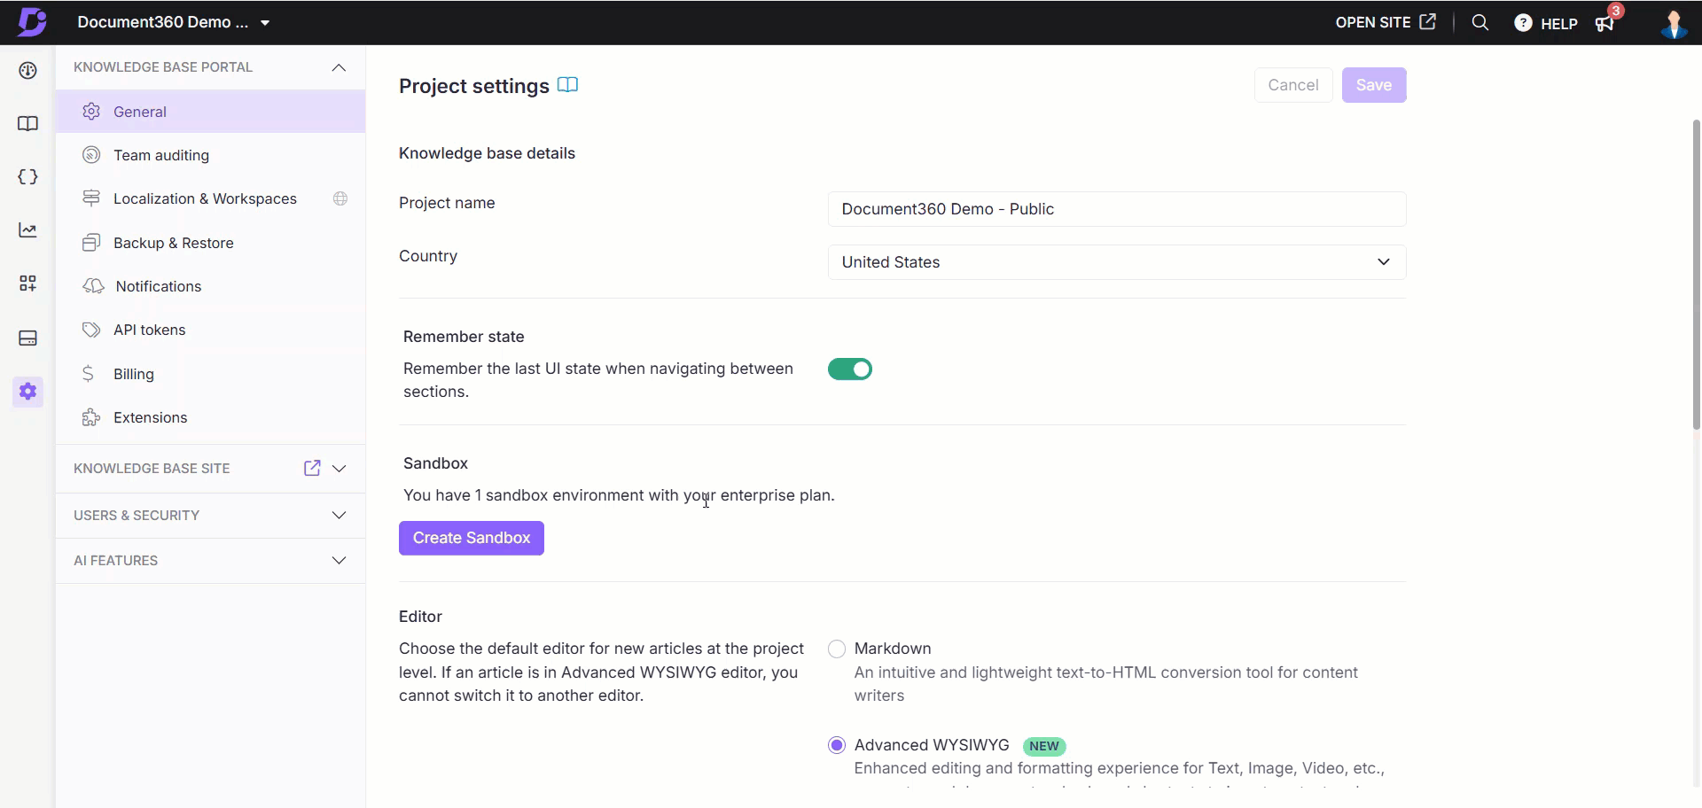
Task: Click the Save button
Action: pos(1374,85)
